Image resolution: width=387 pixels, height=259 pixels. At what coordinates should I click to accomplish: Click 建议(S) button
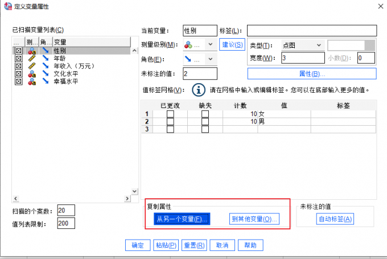[232, 45]
